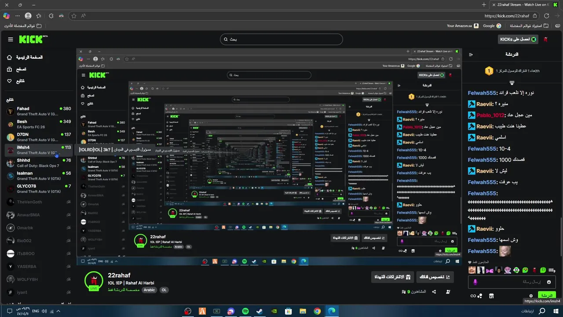Click the purple microphone icon in chat
The width and height of the screenshot is (563, 317).
(475, 282)
